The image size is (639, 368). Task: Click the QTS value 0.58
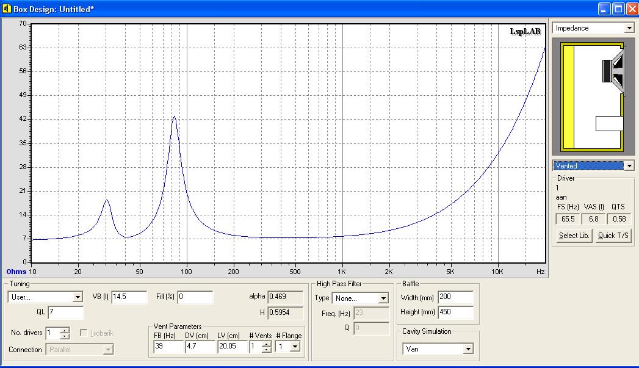(x=619, y=219)
